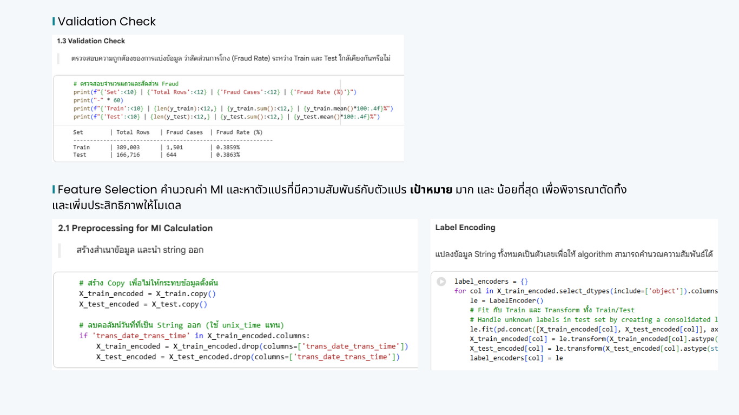This screenshot has width=739, height=415.
Task: Click the Train fraud cases value '1,501'
Action: (176, 147)
